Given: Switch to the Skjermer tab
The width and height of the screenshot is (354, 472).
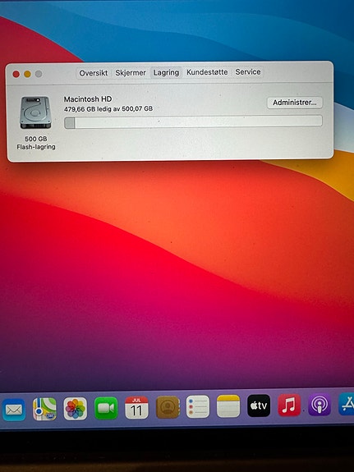Looking at the screenshot, I should [x=131, y=73].
